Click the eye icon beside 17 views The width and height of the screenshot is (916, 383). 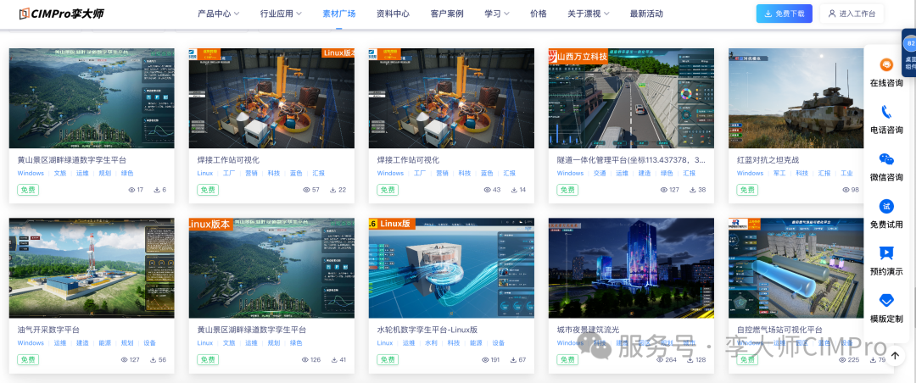[131, 190]
